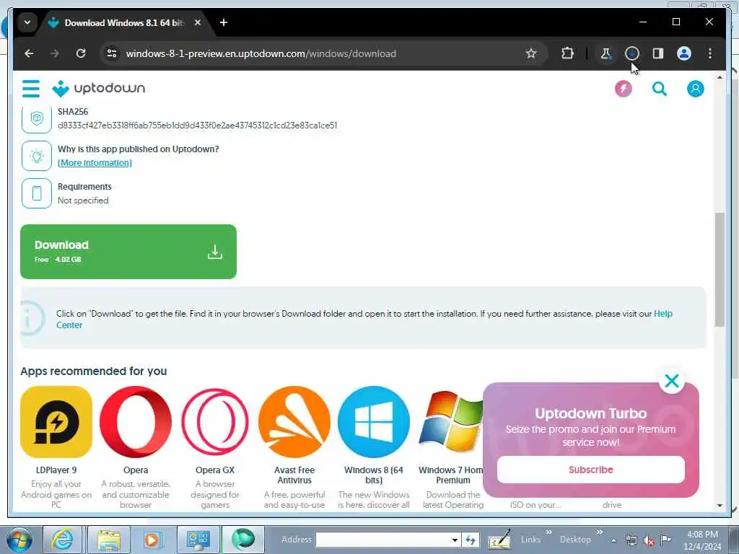739x554 pixels.
Task: Close the Download Windows 8.1 tab
Action: [x=198, y=22]
